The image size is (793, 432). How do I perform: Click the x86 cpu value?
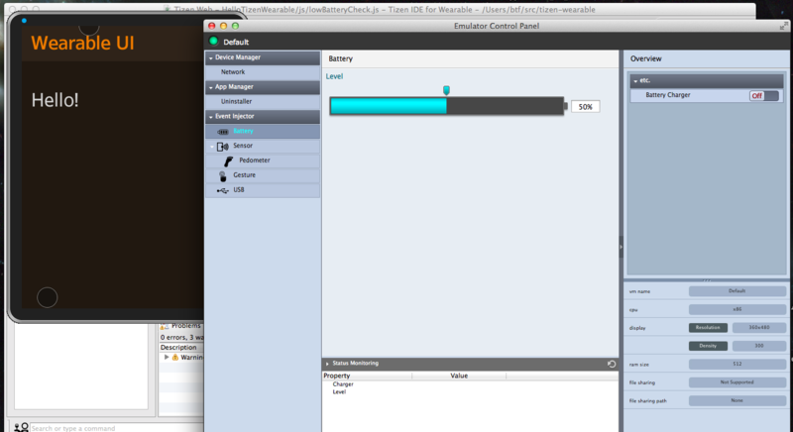pyautogui.click(x=736, y=309)
